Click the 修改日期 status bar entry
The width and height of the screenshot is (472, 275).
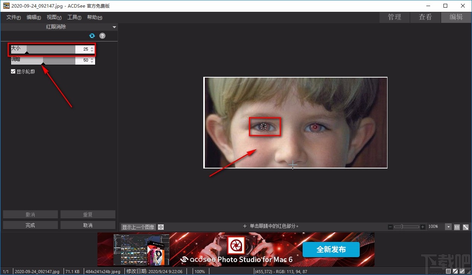click(x=154, y=272)
